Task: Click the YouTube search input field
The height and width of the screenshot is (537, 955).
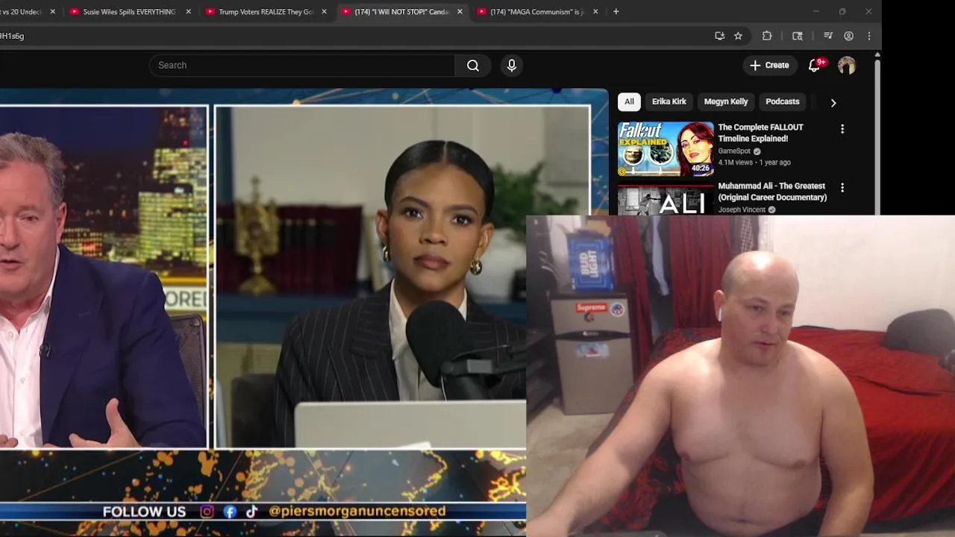Action: point(302,66)
